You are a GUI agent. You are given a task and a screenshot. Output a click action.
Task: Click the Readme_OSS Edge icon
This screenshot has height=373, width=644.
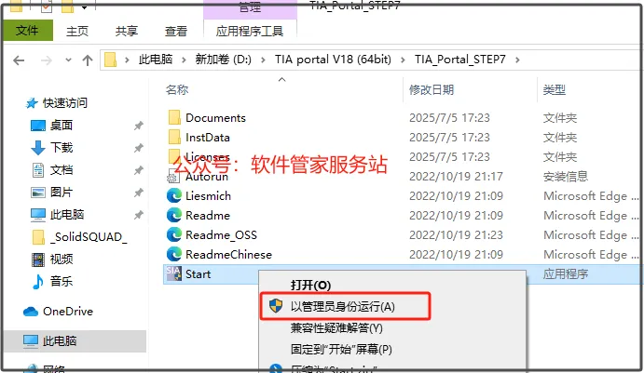[174, 234]
